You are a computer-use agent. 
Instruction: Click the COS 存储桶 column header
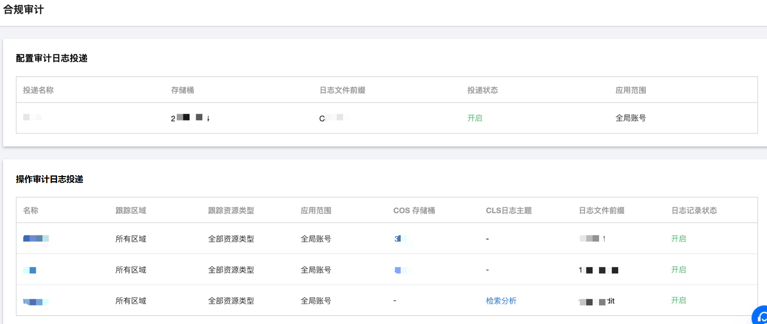point(414,210)
